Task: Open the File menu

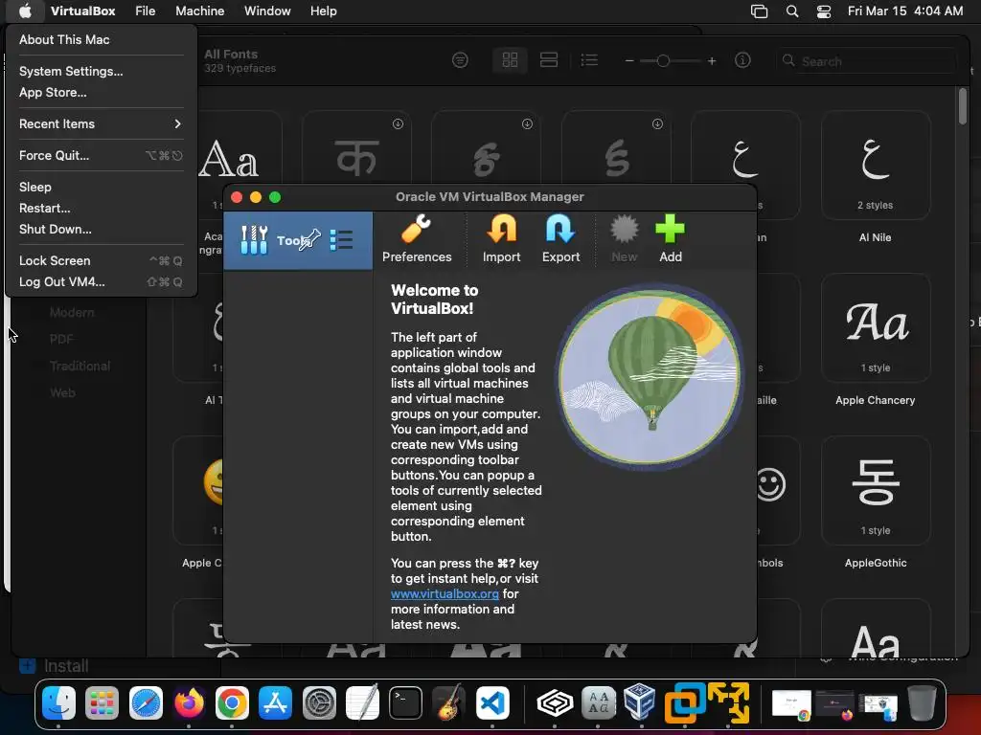Action: pos(146,11)
